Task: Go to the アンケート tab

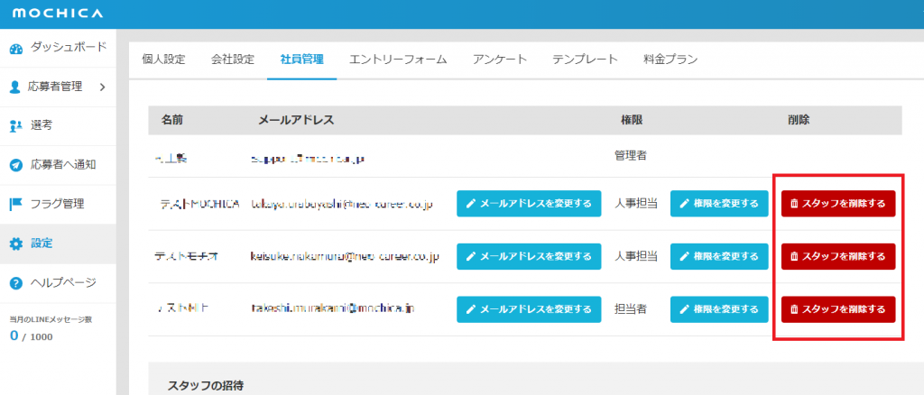Action: pos(500,60)
